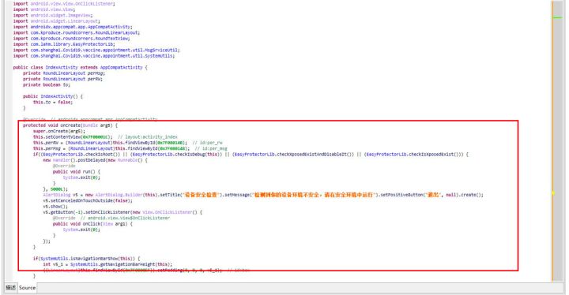Switch to the Source tab
This screenshot has width=569, height=295.
pos(27,288)
